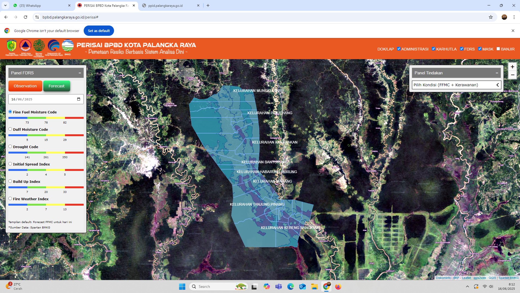Click the Fine Fuel Moisture Code color scale
This screenshot has width=520, height=293.
point(46,118)
